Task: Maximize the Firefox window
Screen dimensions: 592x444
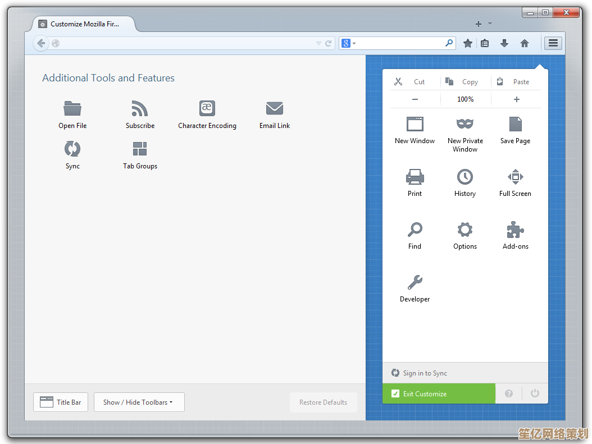Action: pyautogui.click(x=545, y=13)
